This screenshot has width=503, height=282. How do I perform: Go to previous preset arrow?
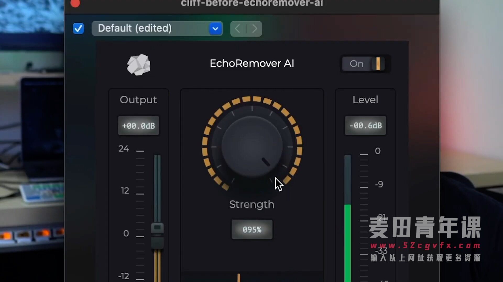point(238,28)
